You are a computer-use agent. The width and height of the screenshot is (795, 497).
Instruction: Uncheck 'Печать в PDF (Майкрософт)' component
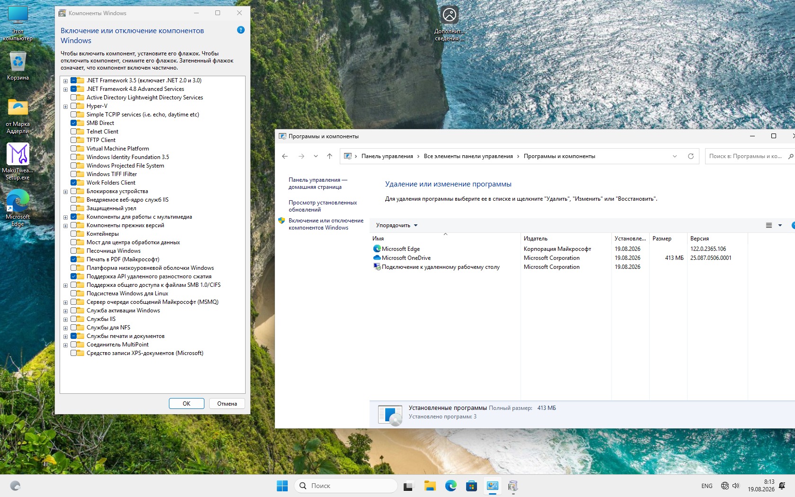point(74,259)
